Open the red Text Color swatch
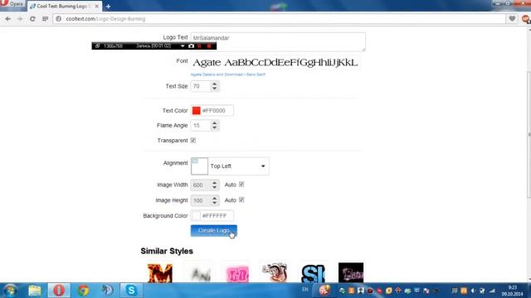Image resolution: width=531 pixels, height=298 pixels. 196,110
